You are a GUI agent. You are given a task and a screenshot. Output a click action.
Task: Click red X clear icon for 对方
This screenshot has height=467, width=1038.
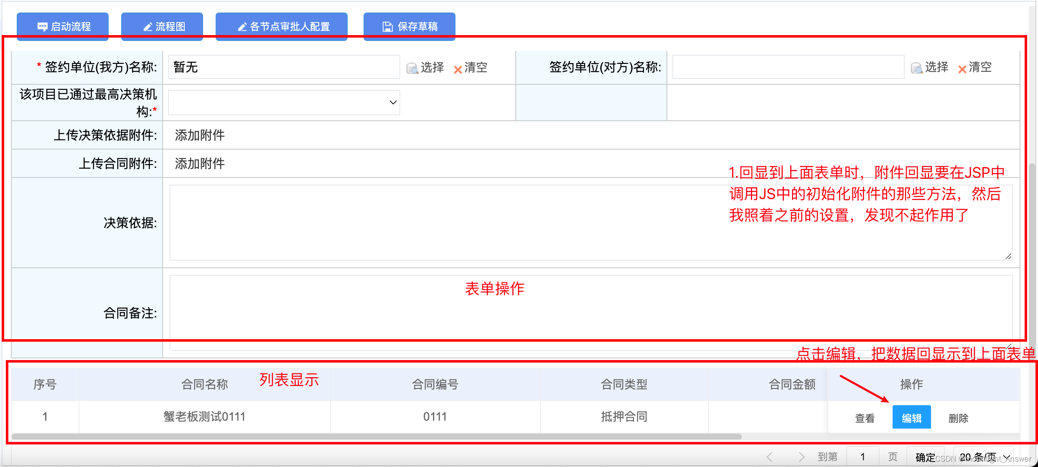point(962,69)
